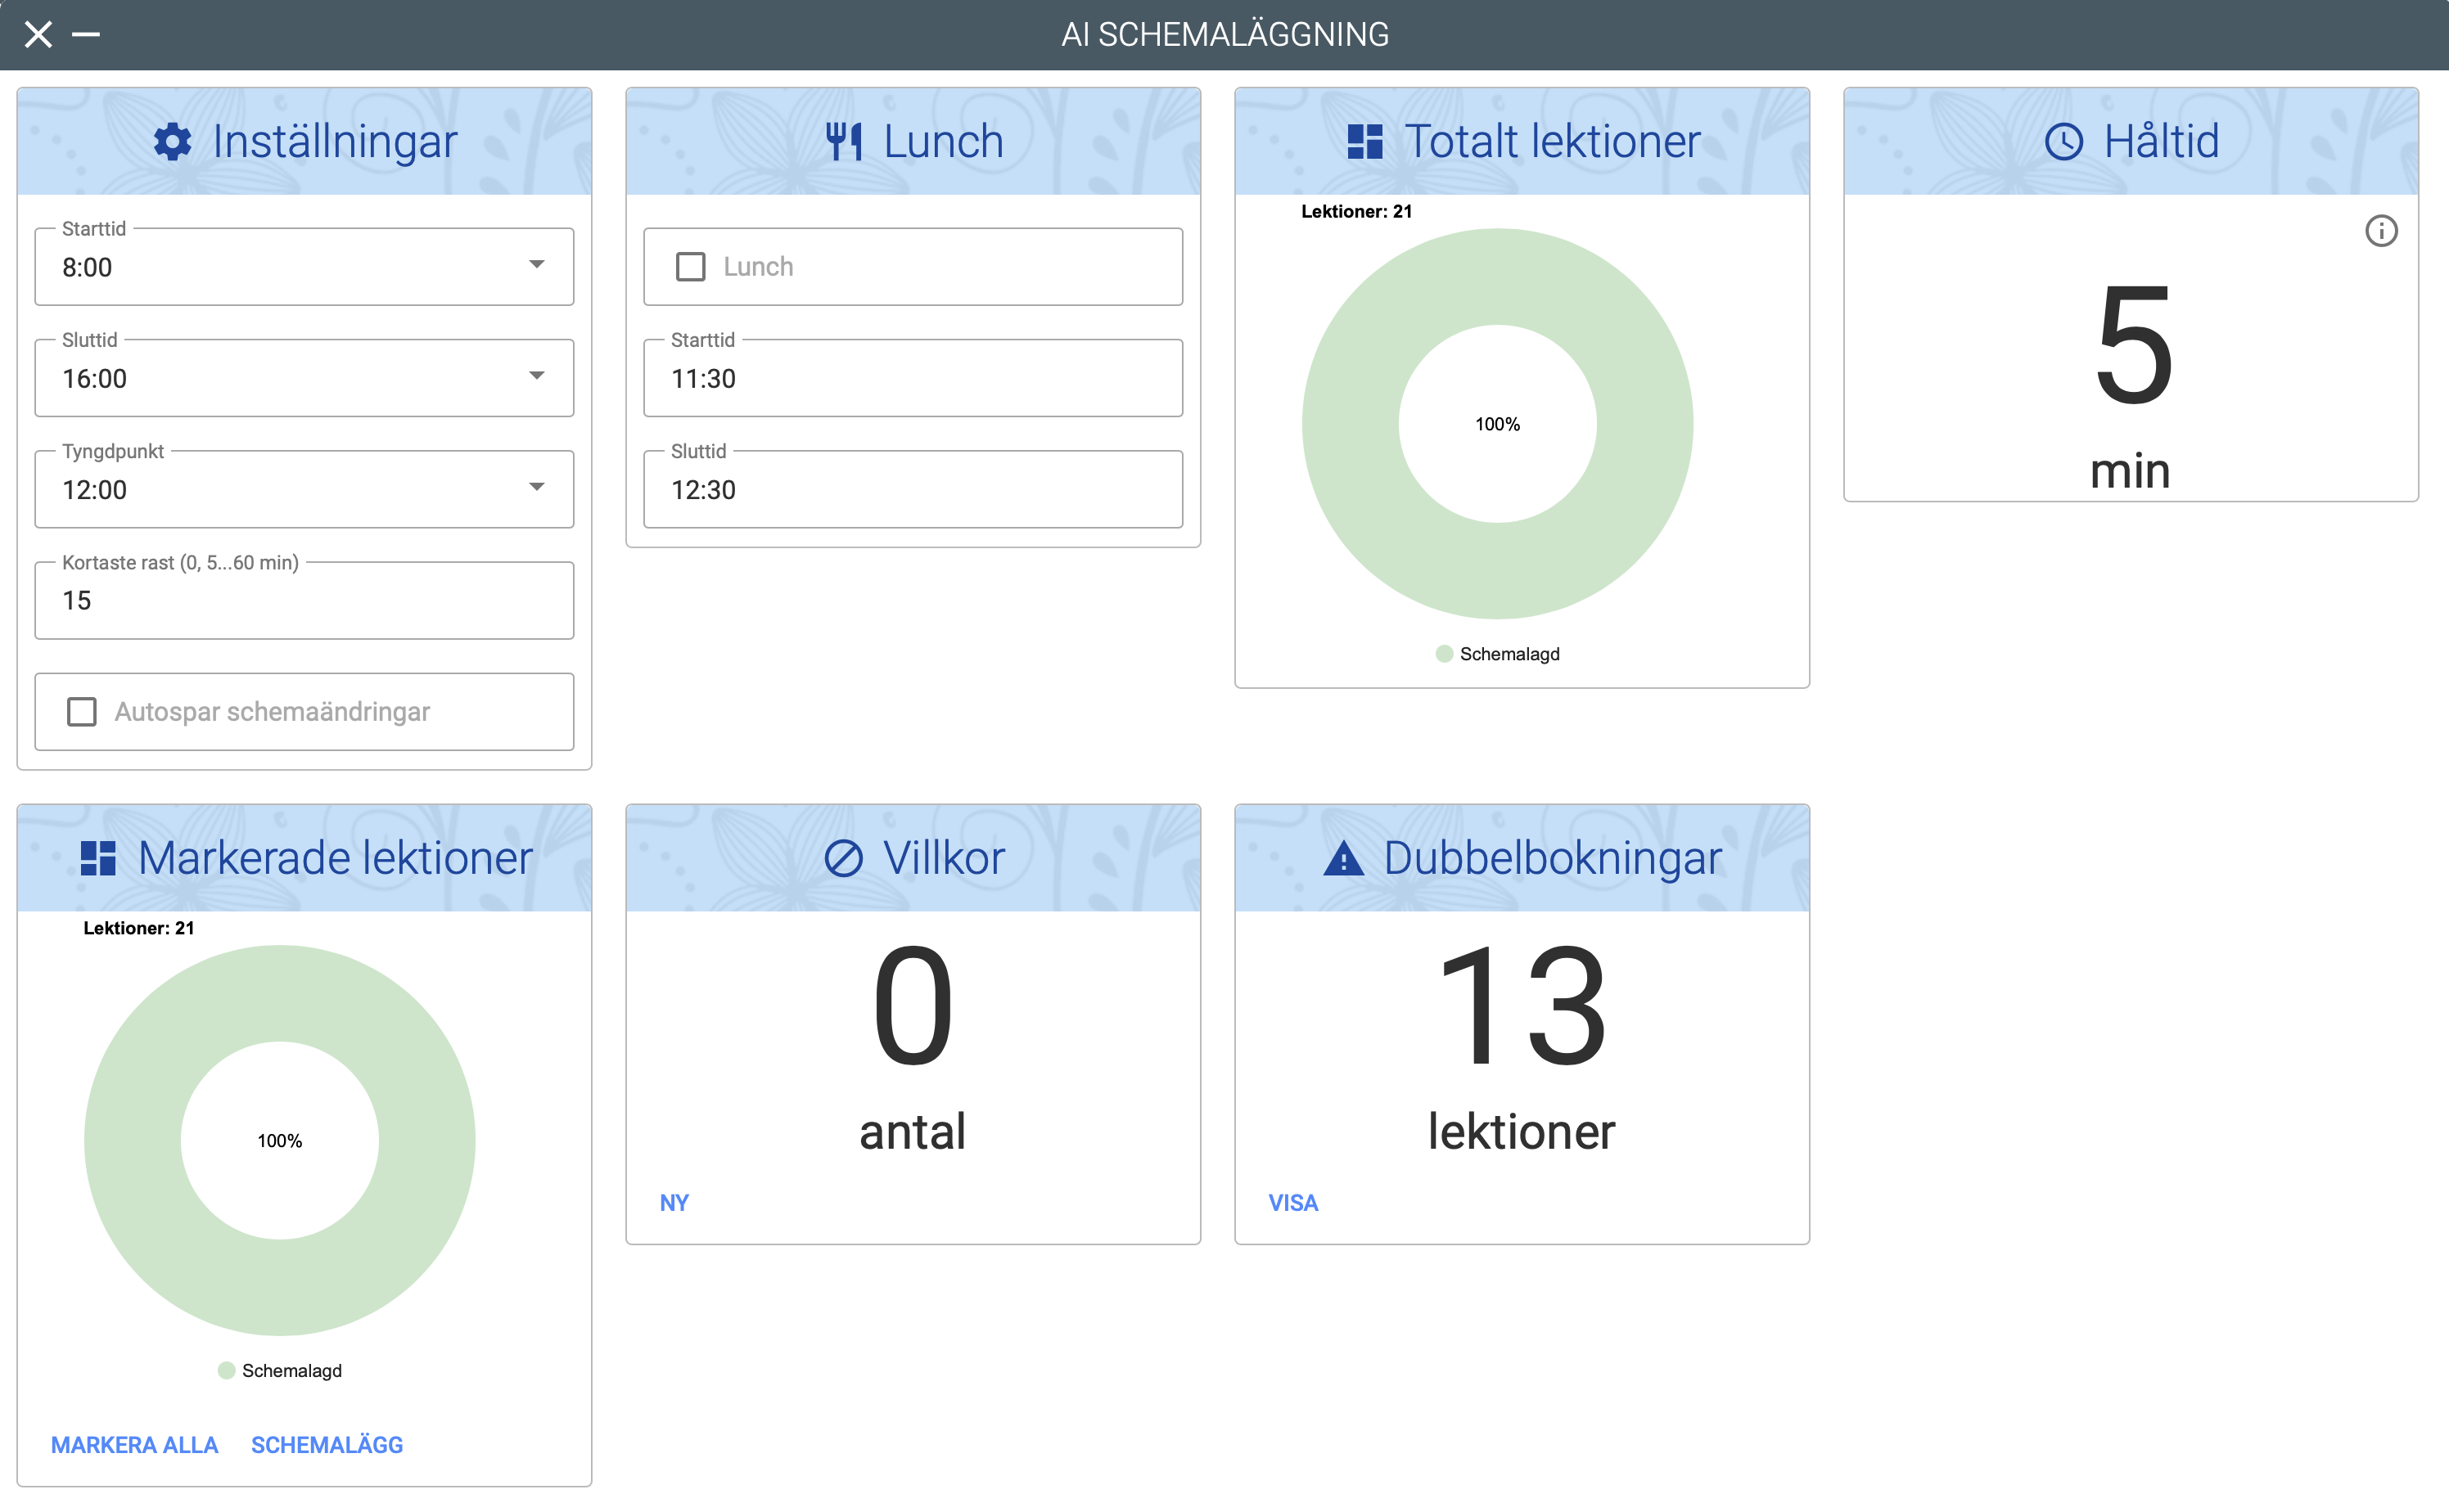This screenshot has height=1512, width=2449.
Task: Open the Sluttid 16:00 dropdown
Action: (x=536, y=376)
